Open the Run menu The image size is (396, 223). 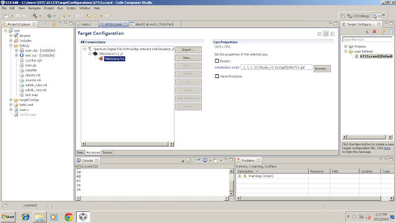tap(60, 8)
